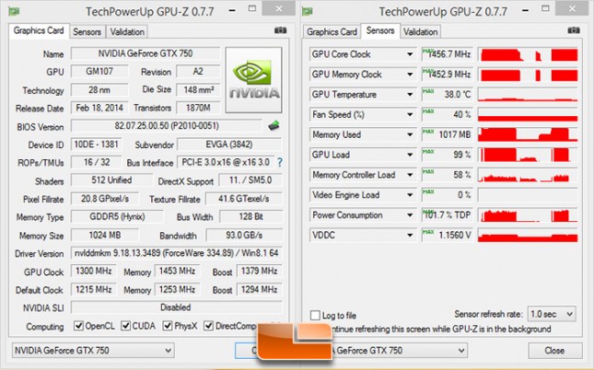Image resolution: width=594 pixels, height=370 pixels.
Task: Toggle the CUDA checkbox
Action: tap(126, 326)
